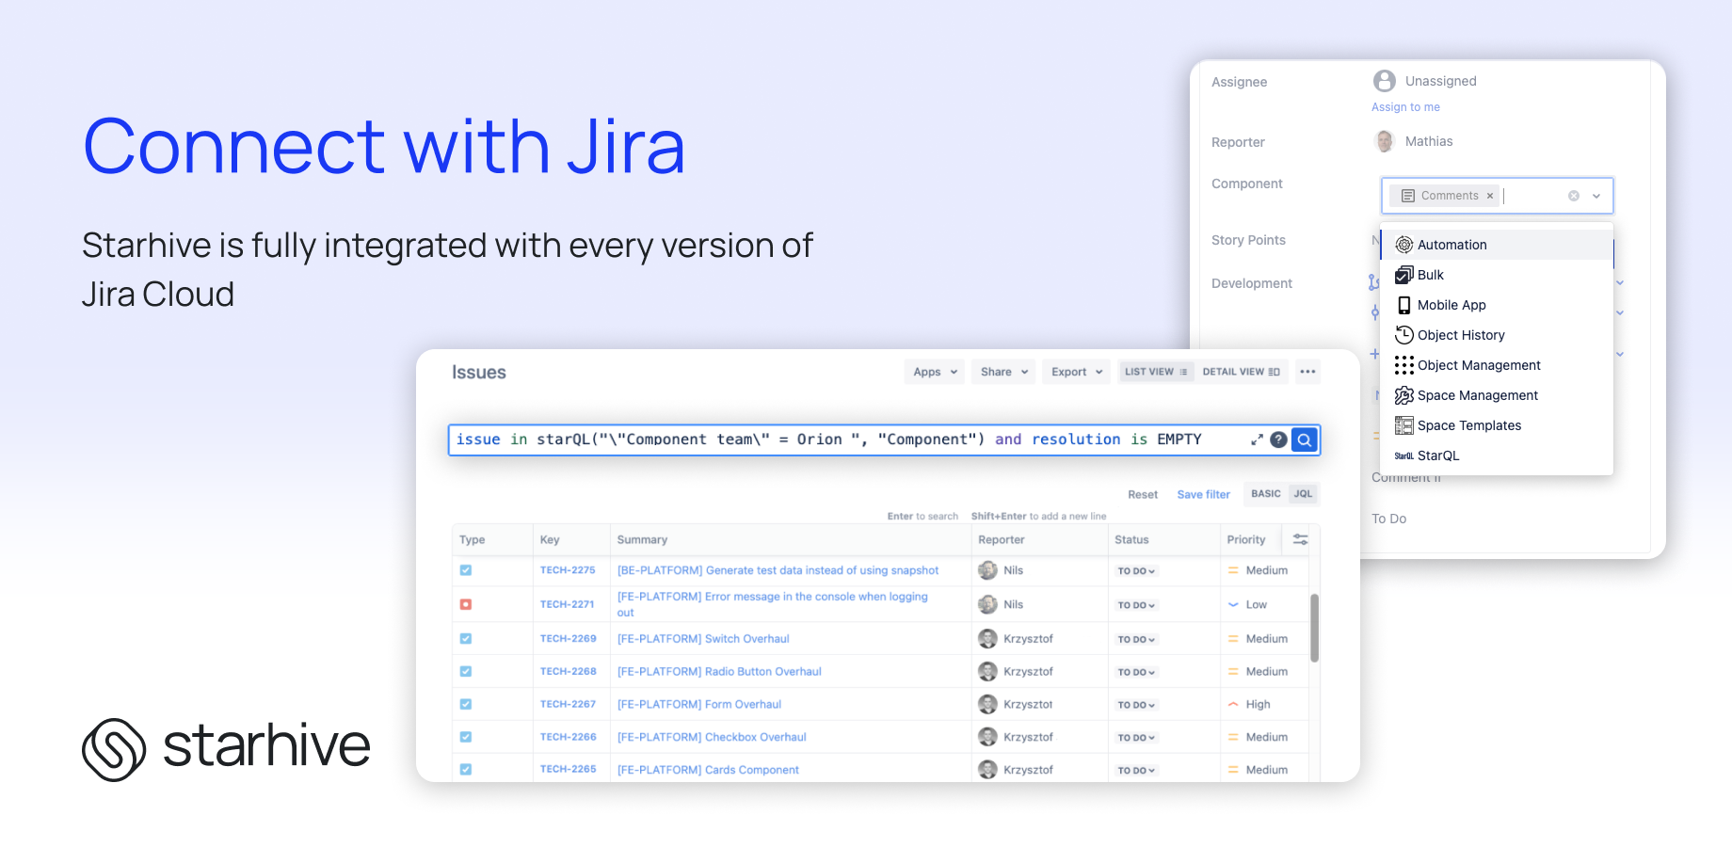This screenshot has height=847, width=1732.
Task: Click the Medium priority icon for TECH-2275
Action: click(x=1233, y=570)
